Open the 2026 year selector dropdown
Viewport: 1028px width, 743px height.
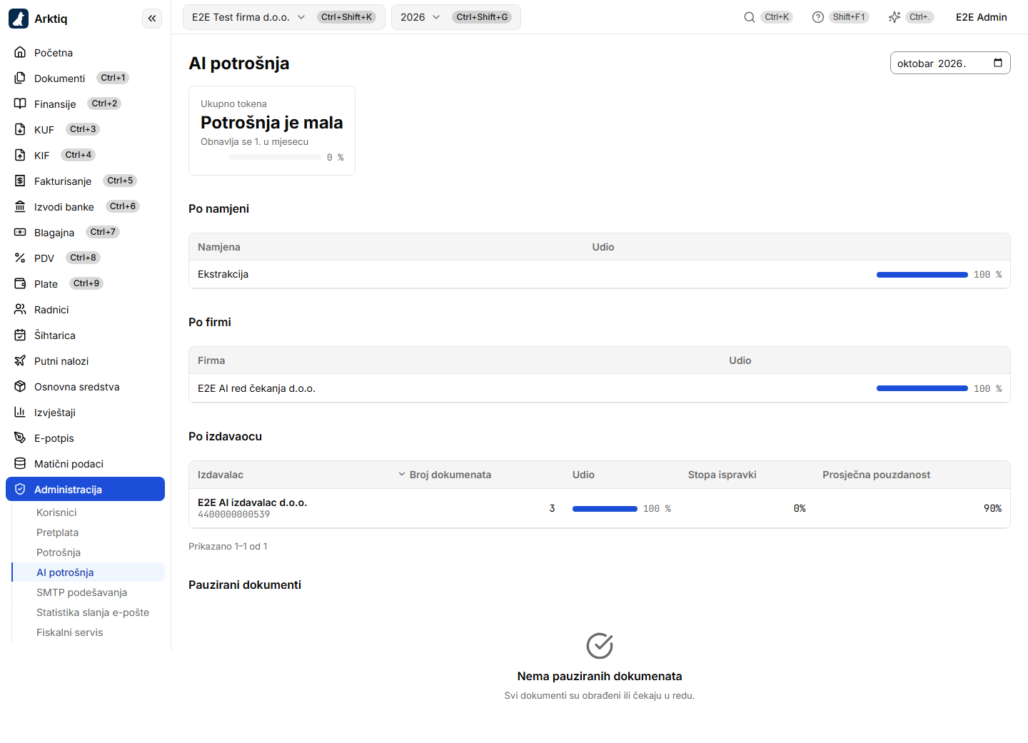pyautogui.click(x=456, y=17)
